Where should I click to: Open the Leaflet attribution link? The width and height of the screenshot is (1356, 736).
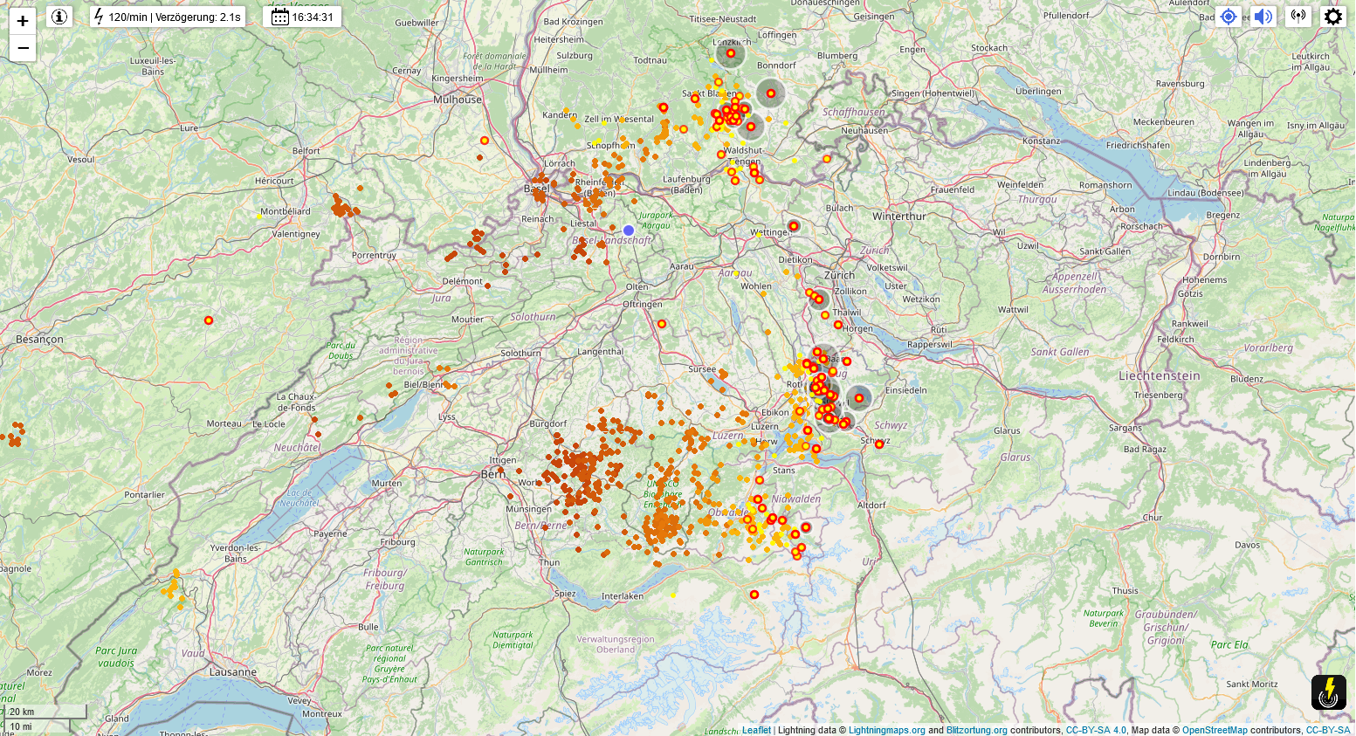coord(756,730)
